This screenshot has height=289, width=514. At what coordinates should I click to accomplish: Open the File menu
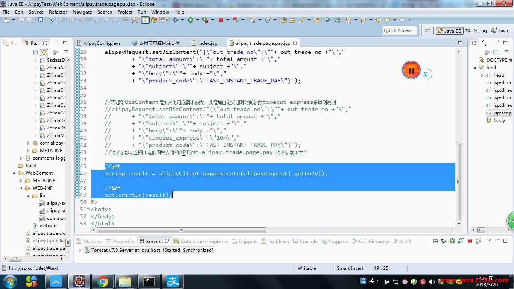coord(6,12)
